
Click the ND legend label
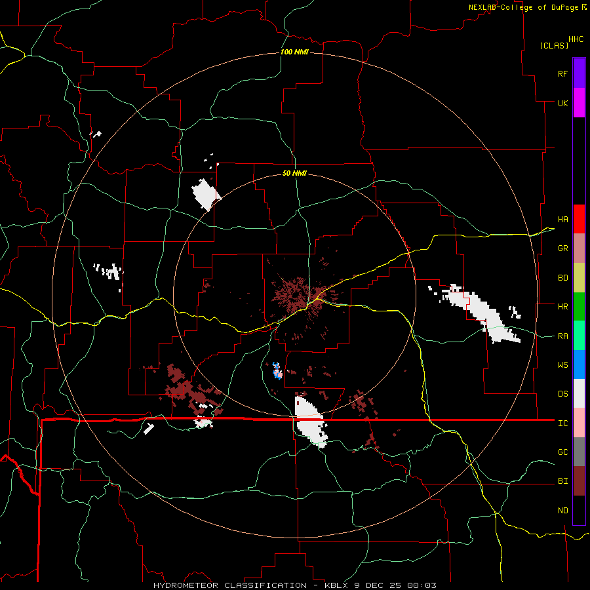[x=563, y=511]
